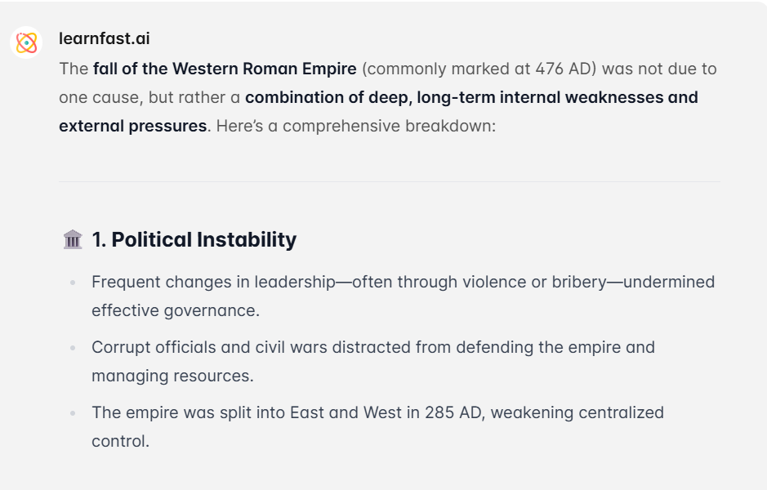Click the 'Corrupt officials and civil wars' line
This screenshot has height=490, width=767.
pyautogui.click(x=373, y=347)
